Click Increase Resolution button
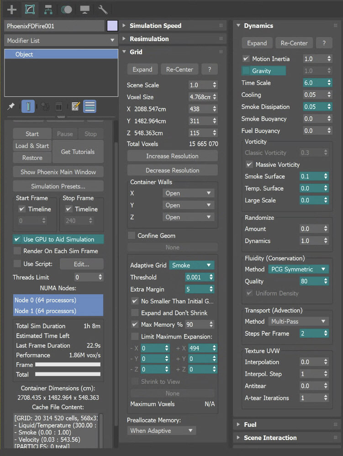The width and height of the screenshot is (343, 456). pos(172,156)
